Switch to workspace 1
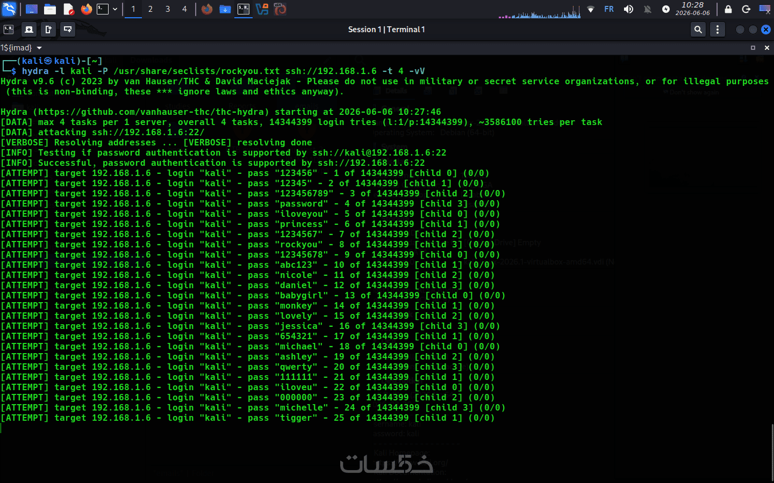The width and height of the screenshot is (774, 483). pyautogui.click(x=133, y=9)
